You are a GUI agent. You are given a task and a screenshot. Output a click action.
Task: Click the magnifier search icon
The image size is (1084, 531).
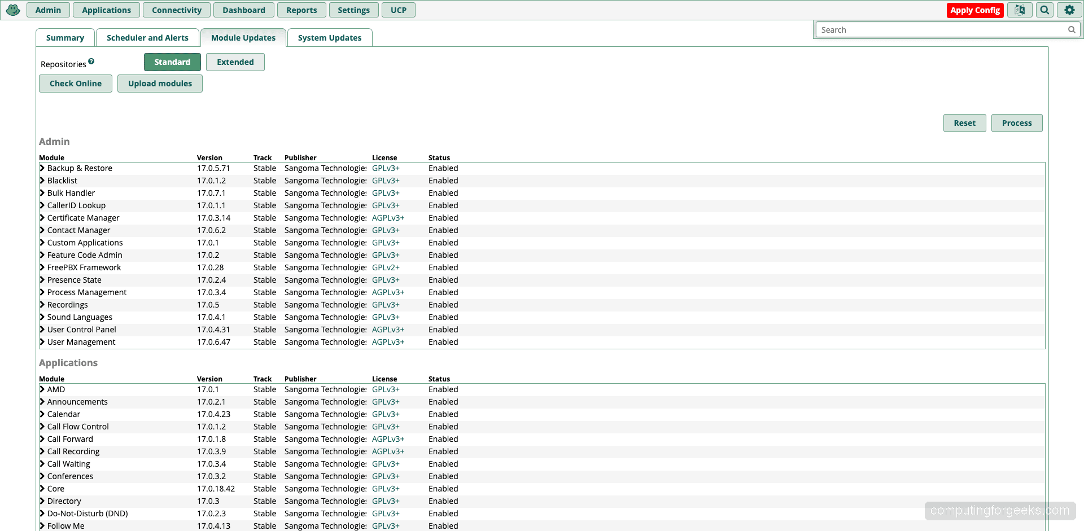[1044, 10]
